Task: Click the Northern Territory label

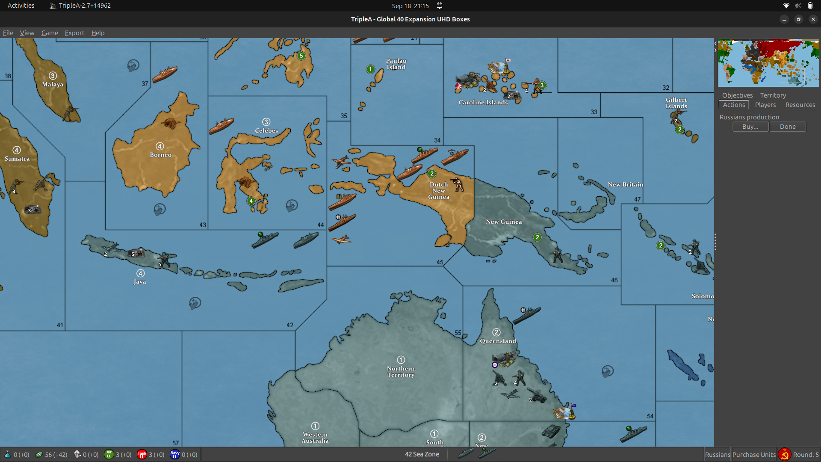Action: pos(401,371)
